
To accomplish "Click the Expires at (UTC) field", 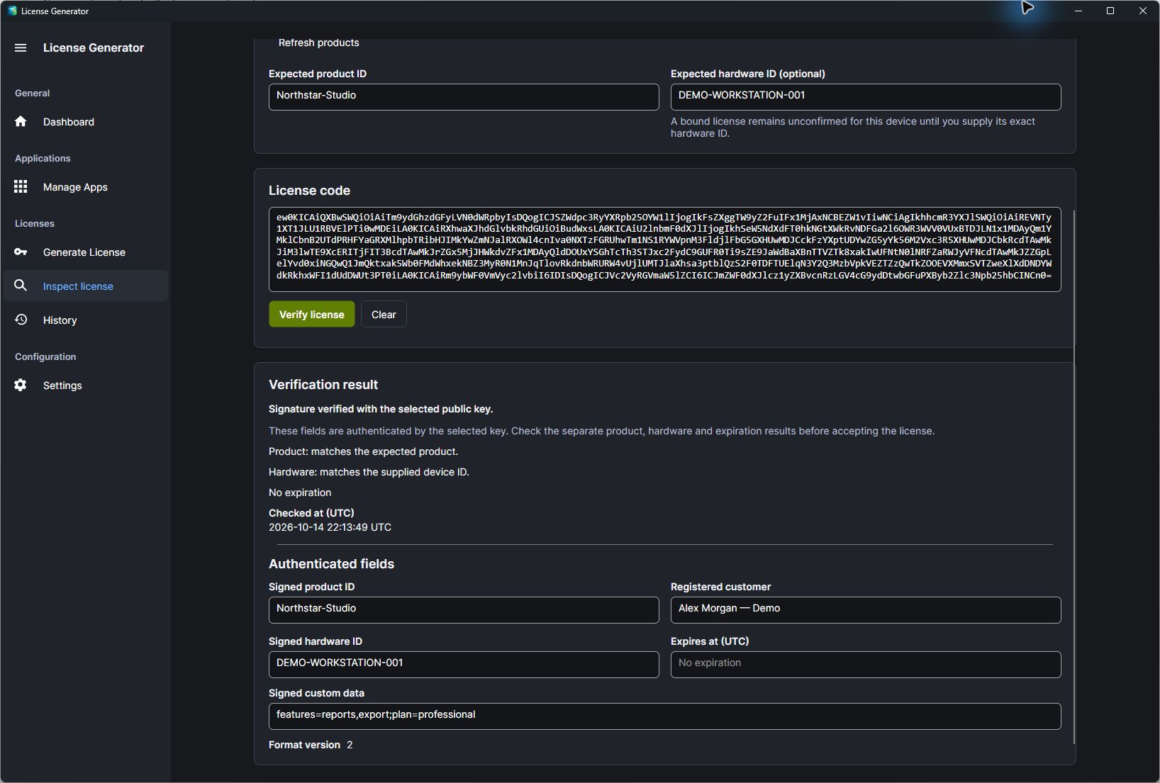I will [x=866, y=665].
